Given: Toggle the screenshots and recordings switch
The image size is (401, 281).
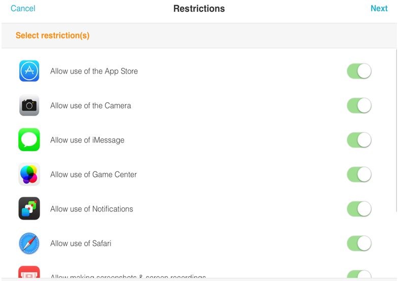Looking at the screenshot, I should point(359,275).
